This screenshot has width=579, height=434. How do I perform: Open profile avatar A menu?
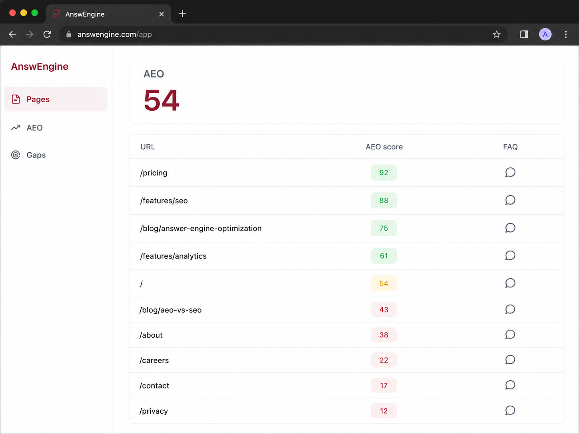pos(545,34)
